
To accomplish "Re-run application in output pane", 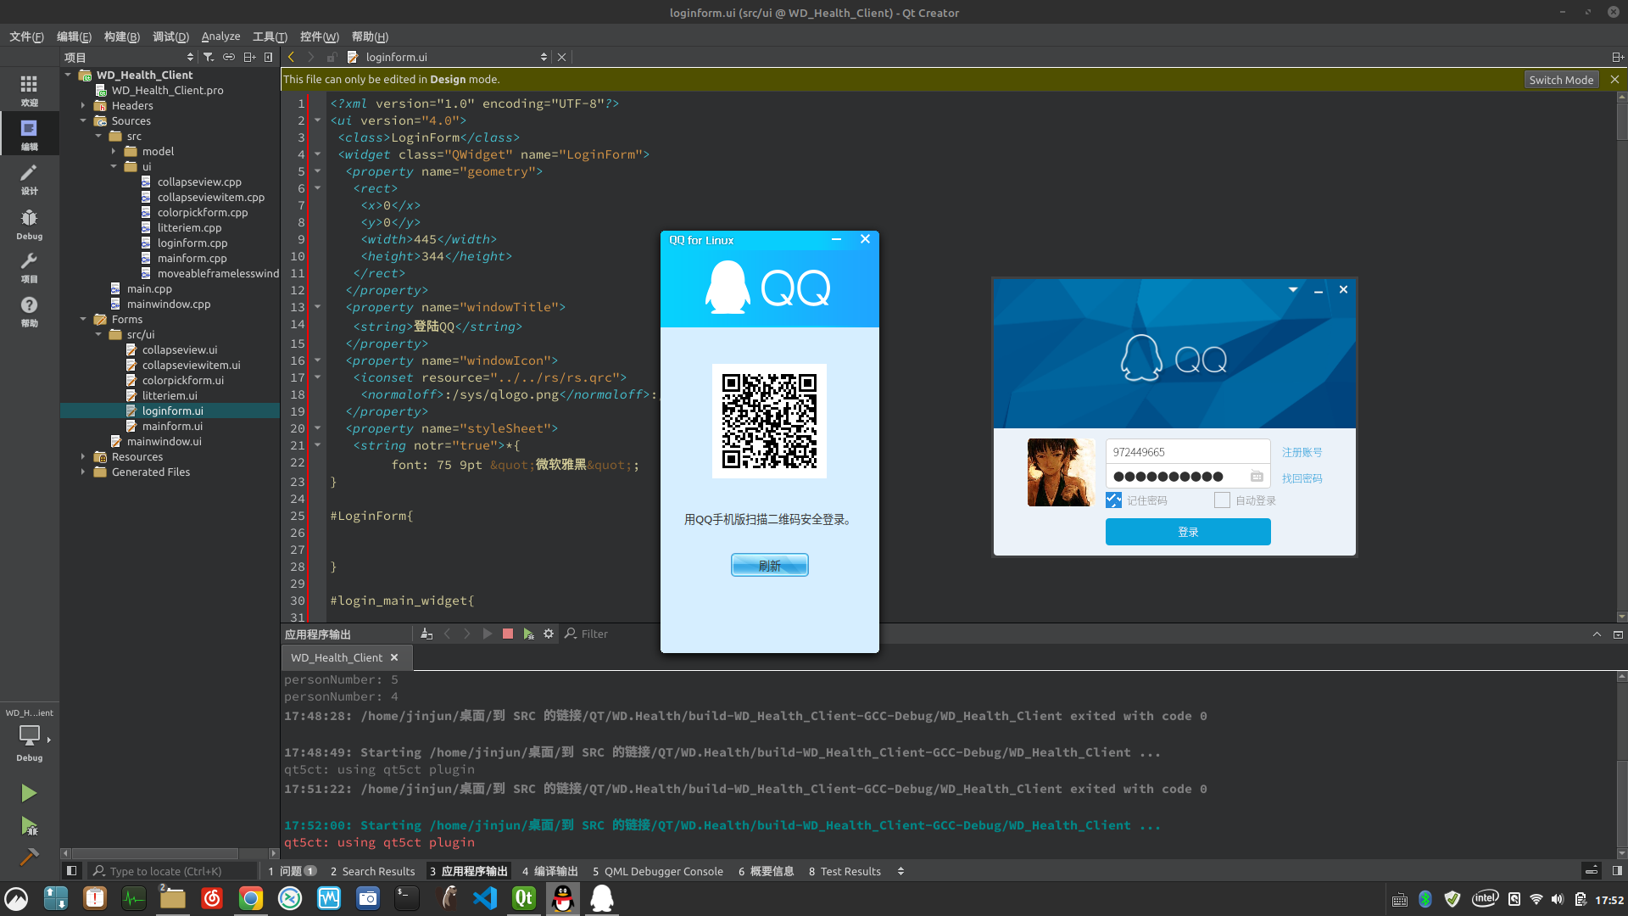I will 488,634.
